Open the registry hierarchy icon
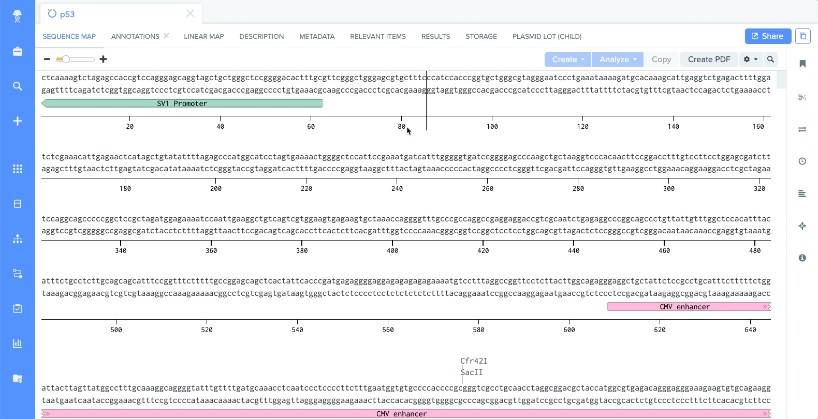 18,239
